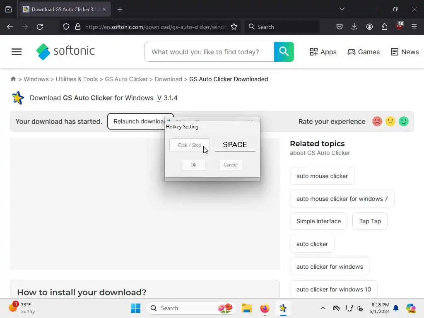This screenshot has width=424, height=318.
Task: Go back to previous page
Action: coord(10,27)
